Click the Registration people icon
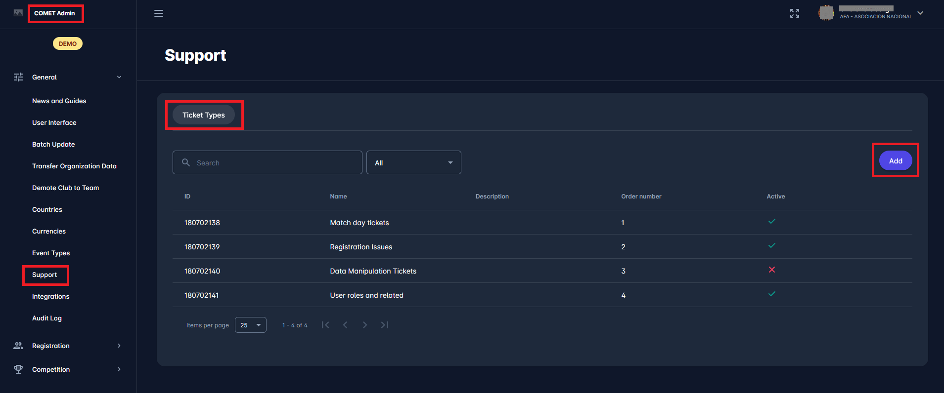 pyautogui.click(x=18, y=346)
